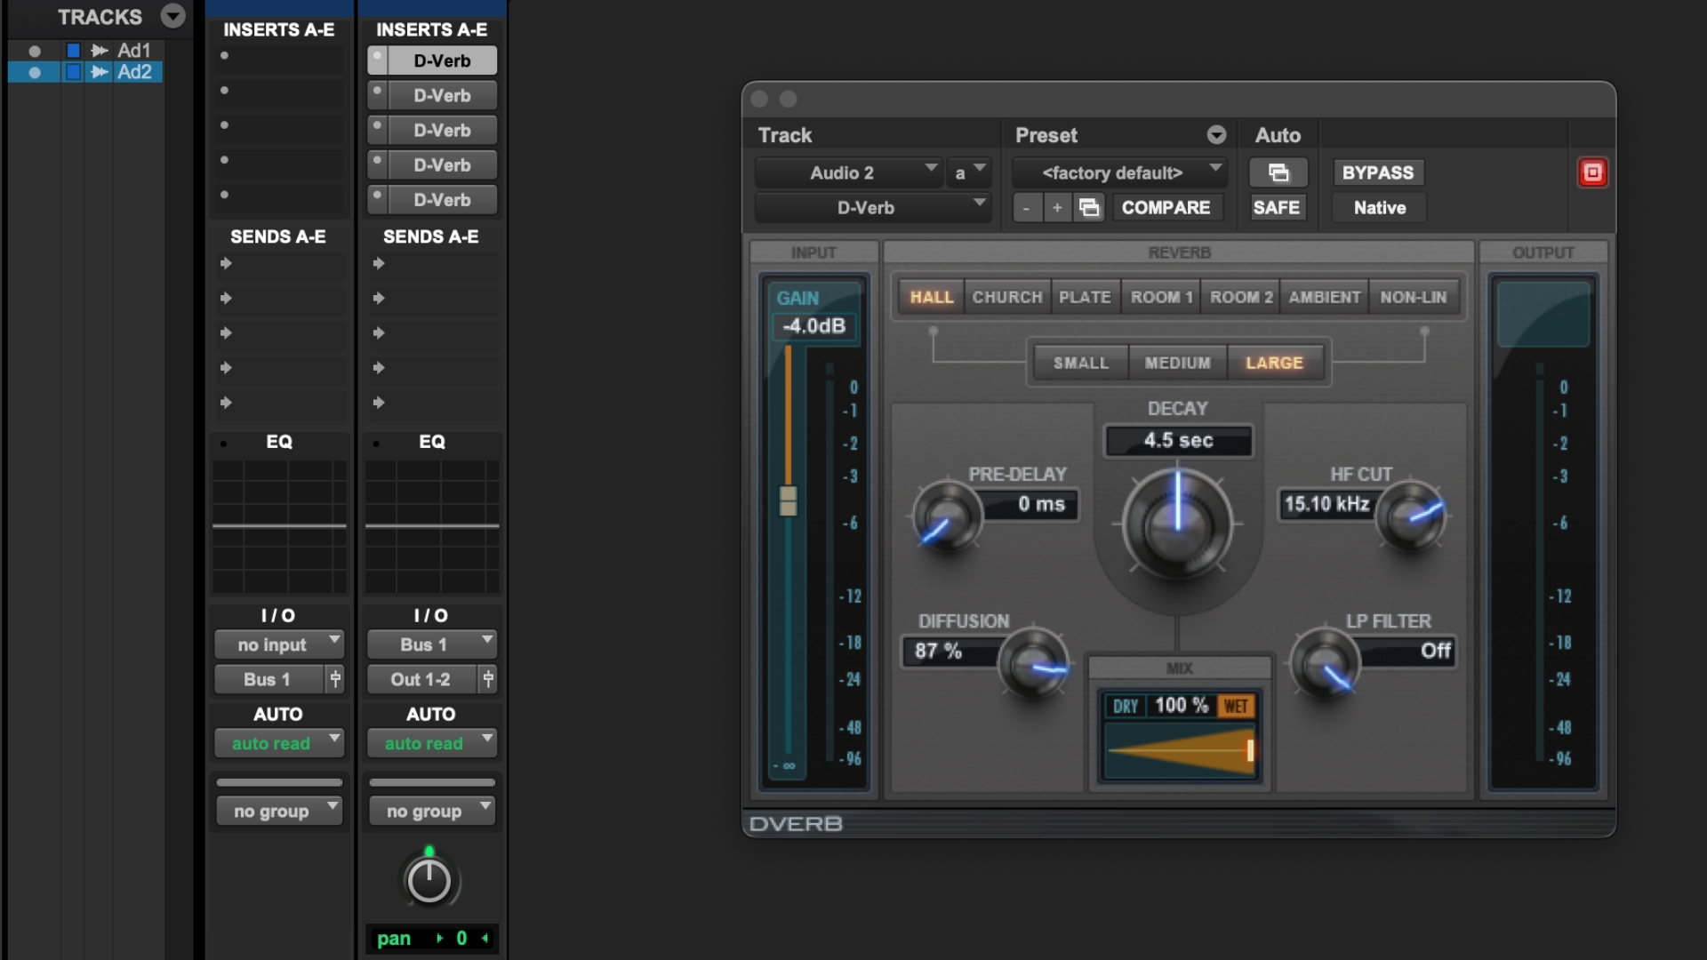Image resolution: width=1707 pixels, height=960 pixels.
Task: Open the Preset section menu arrow
Action: (x=1216, y=135)
